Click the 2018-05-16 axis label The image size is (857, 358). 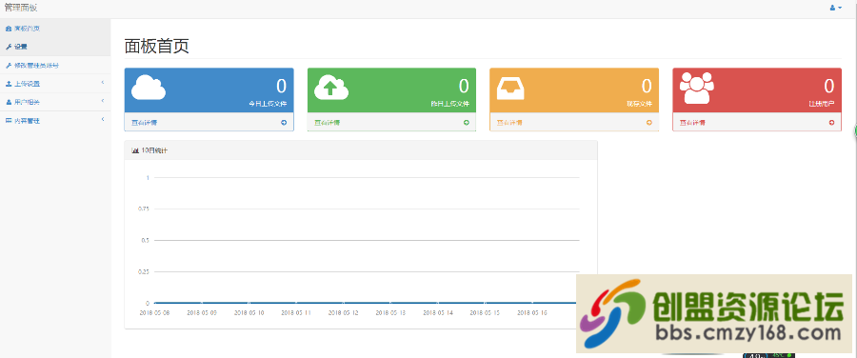(x=531, y=313)
